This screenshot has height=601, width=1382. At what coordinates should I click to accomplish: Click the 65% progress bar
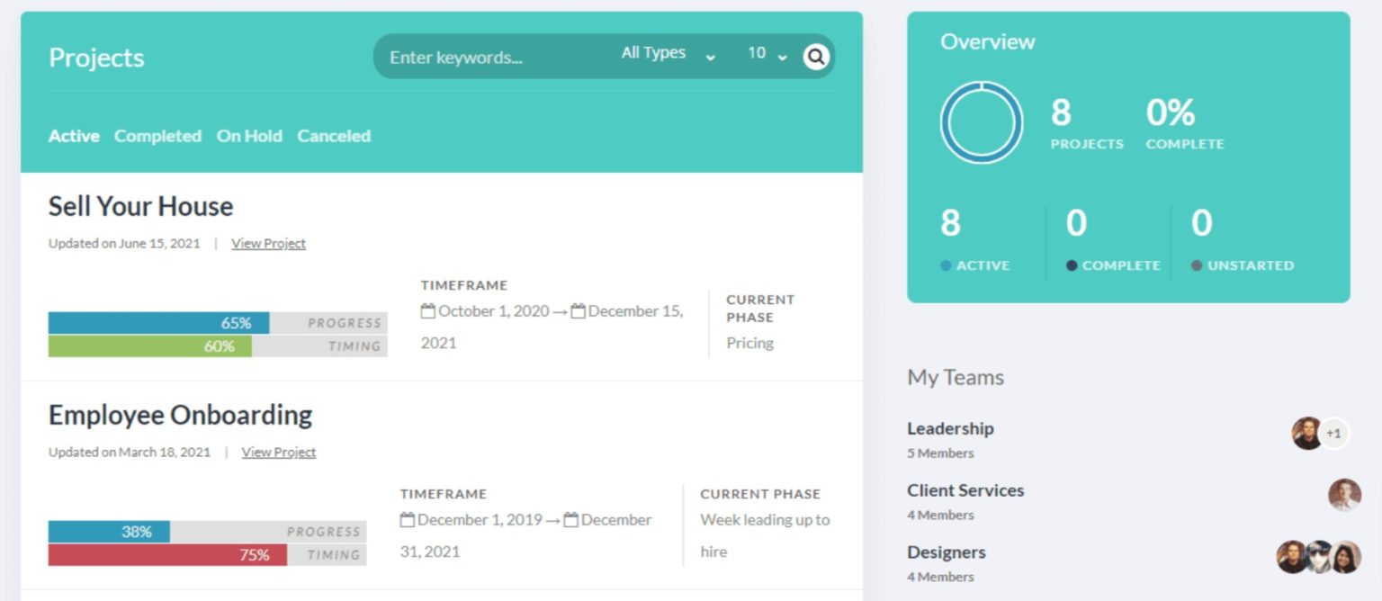pos(157,322)
